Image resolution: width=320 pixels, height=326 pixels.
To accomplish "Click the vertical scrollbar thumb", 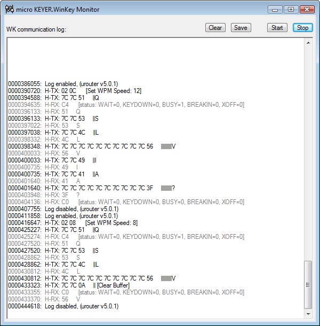I will tap(308, 285).
